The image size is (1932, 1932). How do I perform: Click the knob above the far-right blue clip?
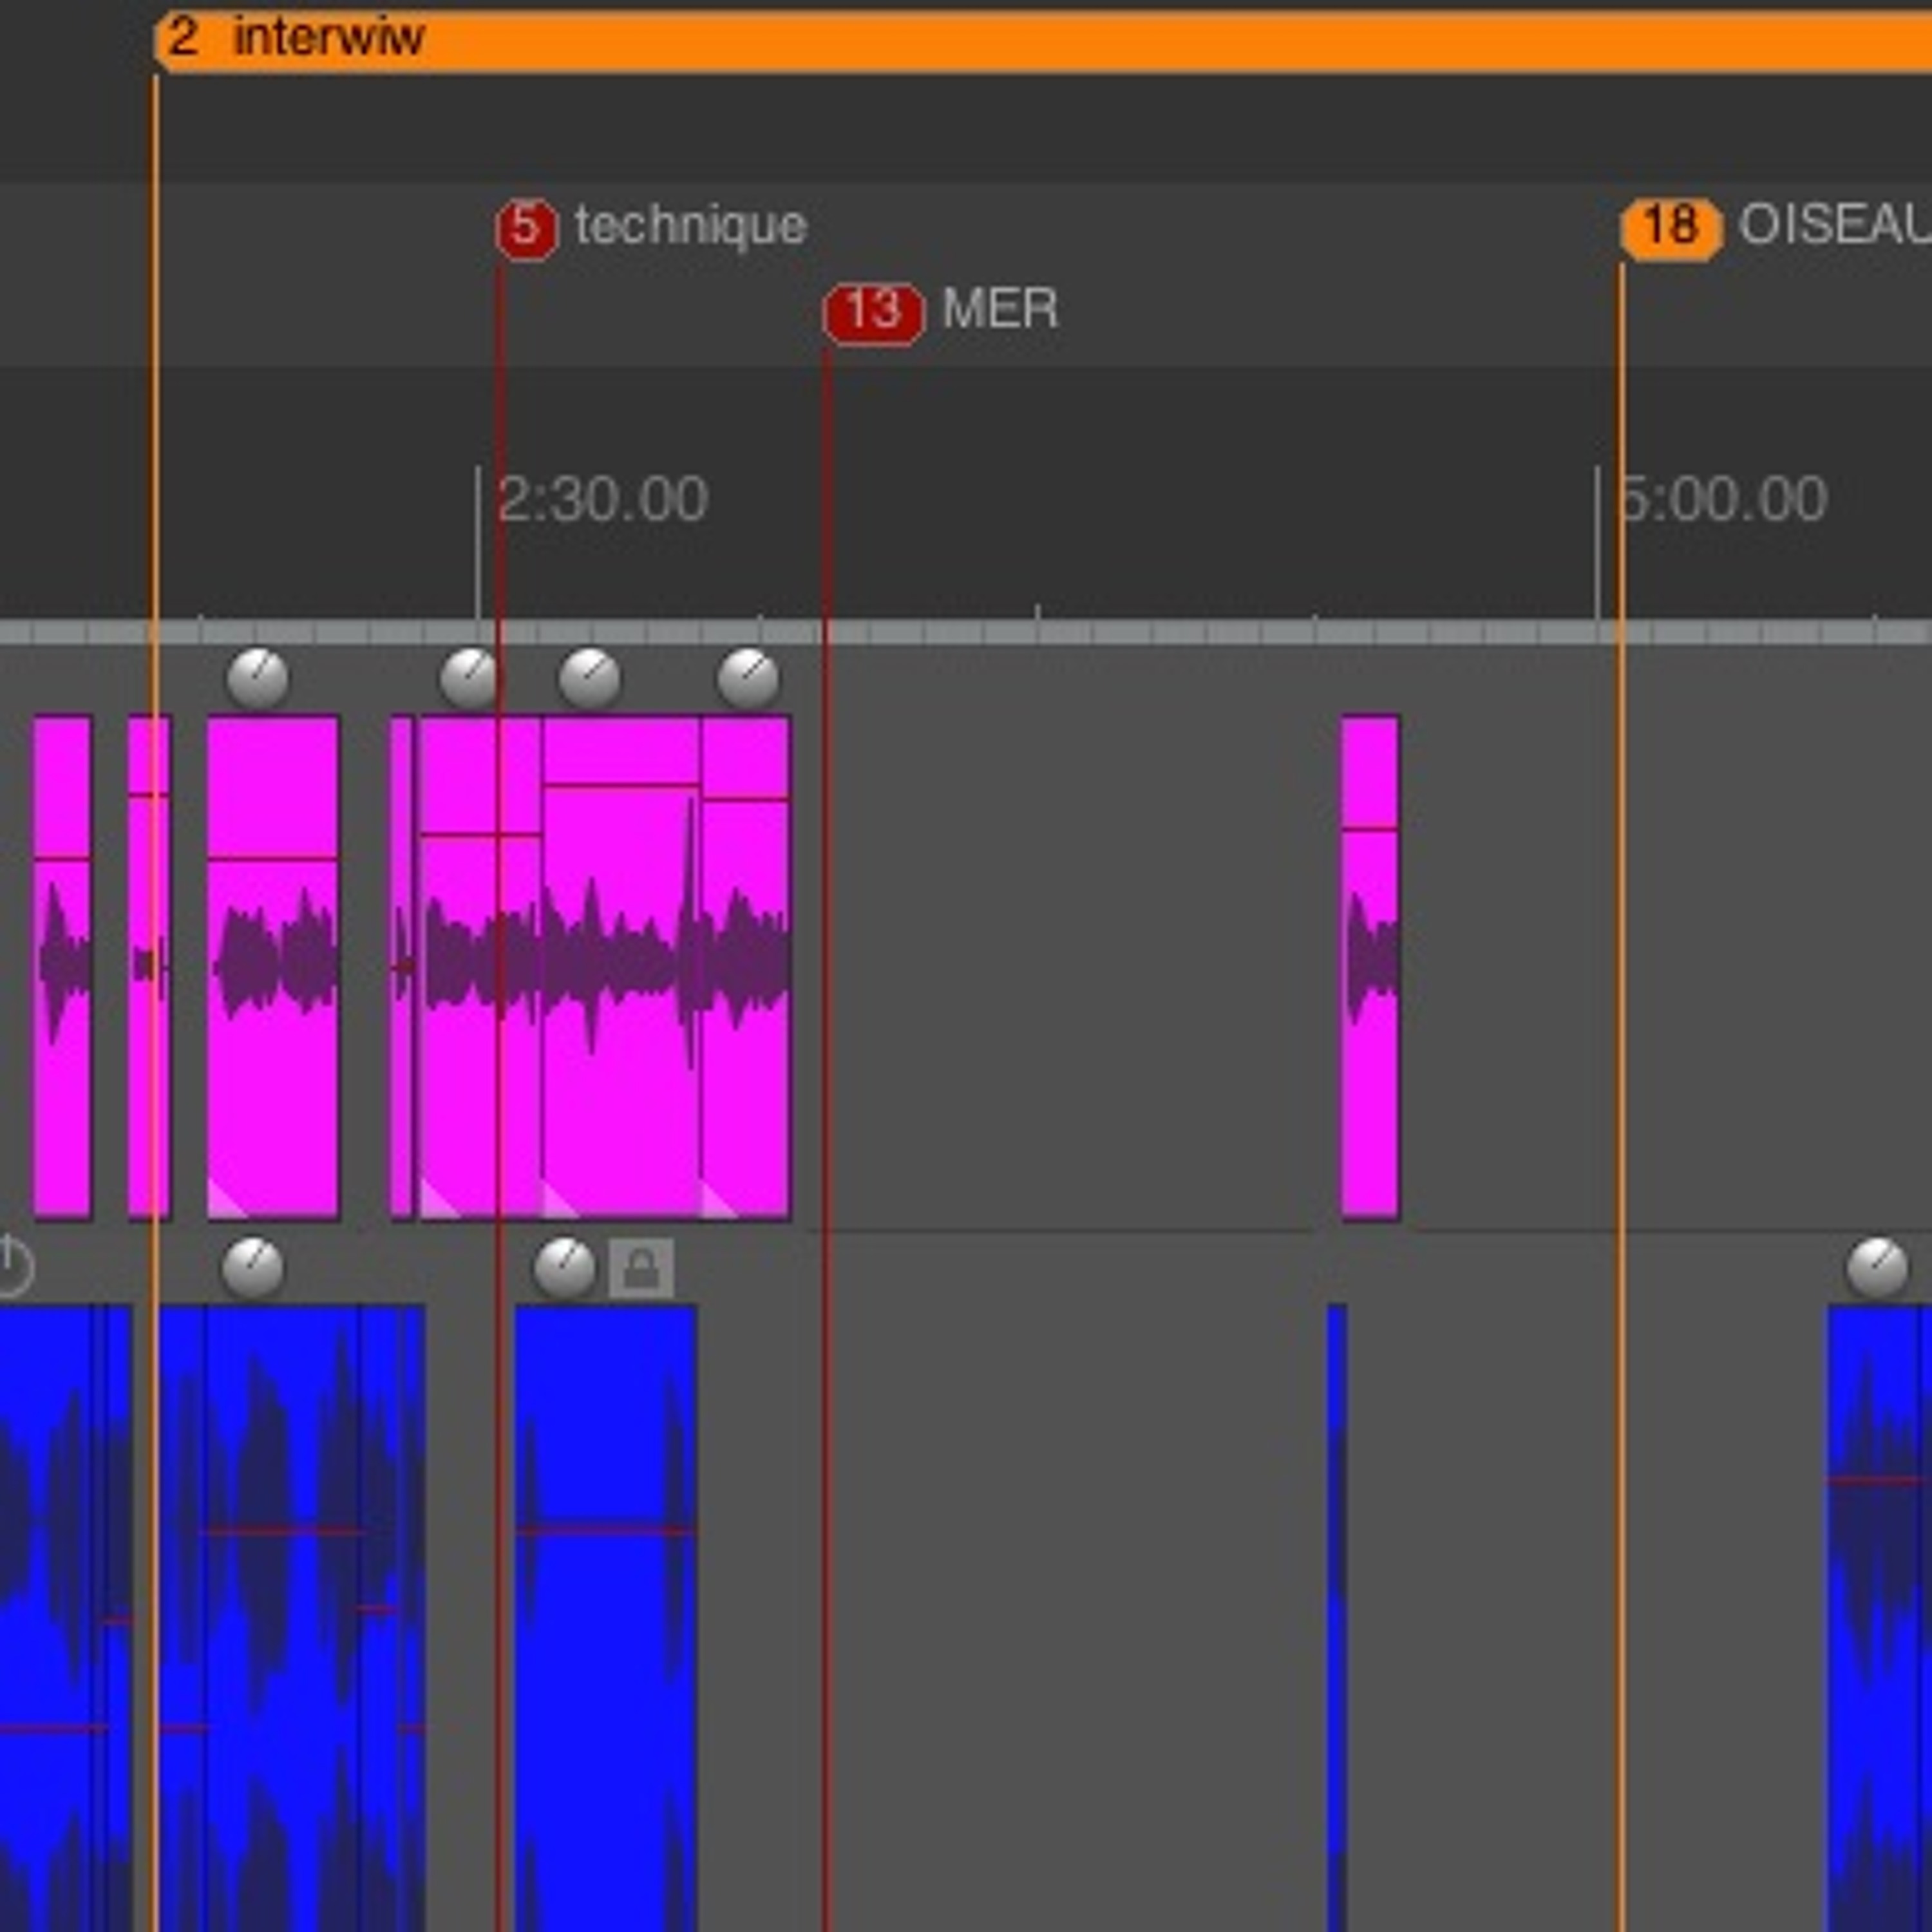tap(1876, 1267)
